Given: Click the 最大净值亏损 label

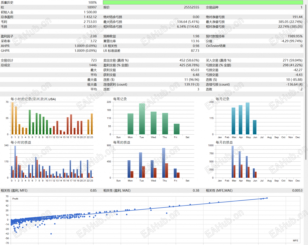Looking at the screenshot, I should click(x=215, y=22).
